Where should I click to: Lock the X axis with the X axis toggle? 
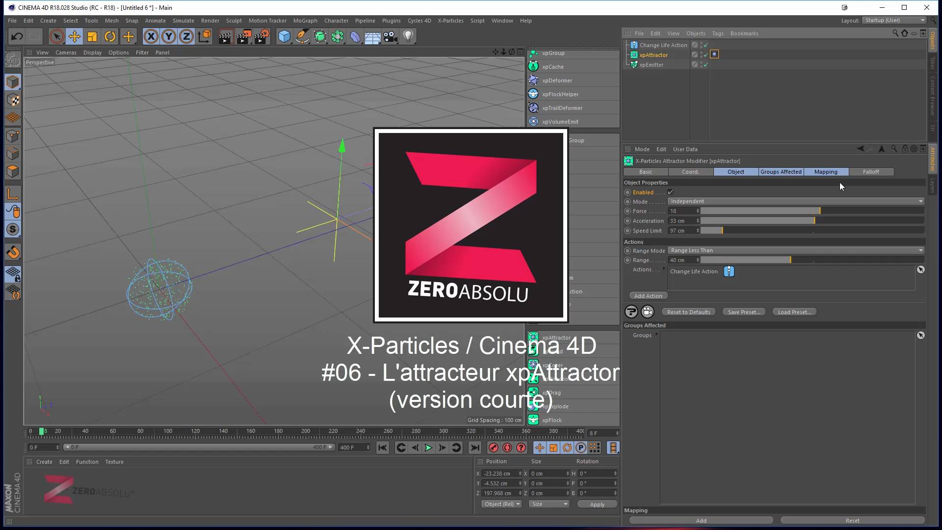coord(152,36)
